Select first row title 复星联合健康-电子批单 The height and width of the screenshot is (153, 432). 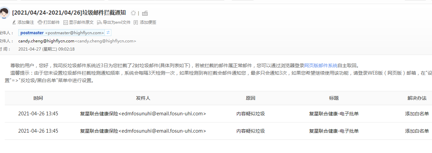[x=334, y=114]
